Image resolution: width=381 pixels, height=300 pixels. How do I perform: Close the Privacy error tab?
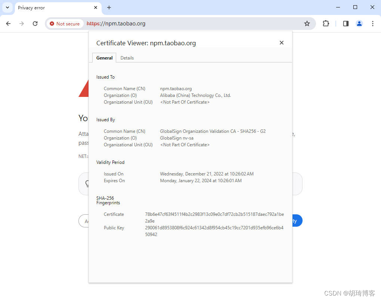(96, 7)
